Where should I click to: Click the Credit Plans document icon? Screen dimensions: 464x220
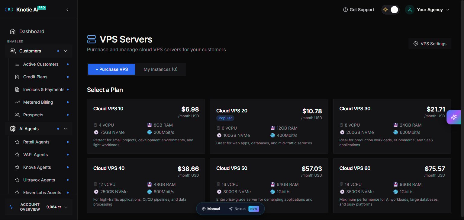17,77
